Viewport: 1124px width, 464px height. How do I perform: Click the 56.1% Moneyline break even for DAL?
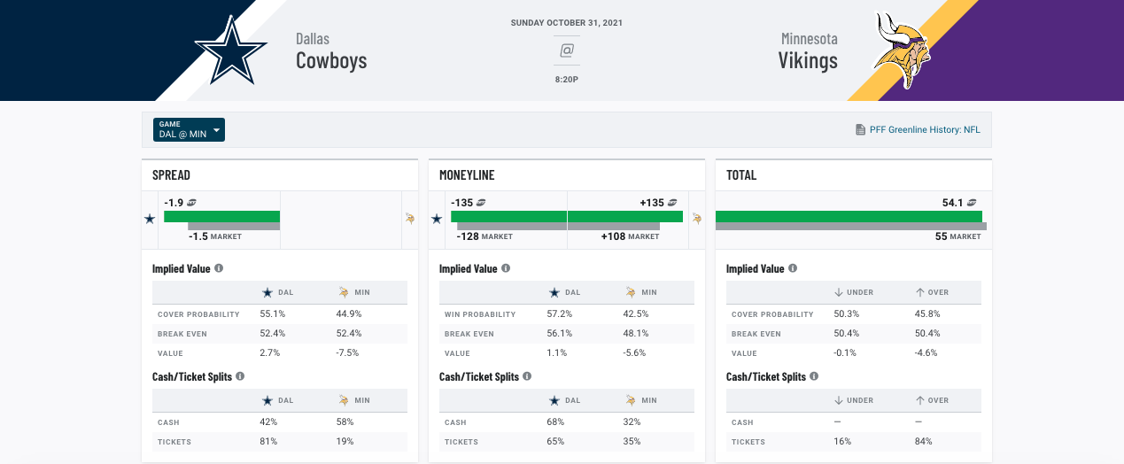[559, 333]
